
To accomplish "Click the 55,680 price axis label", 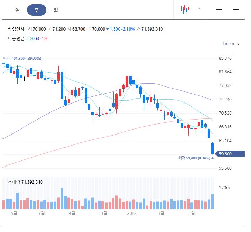I will click(225, 168).
